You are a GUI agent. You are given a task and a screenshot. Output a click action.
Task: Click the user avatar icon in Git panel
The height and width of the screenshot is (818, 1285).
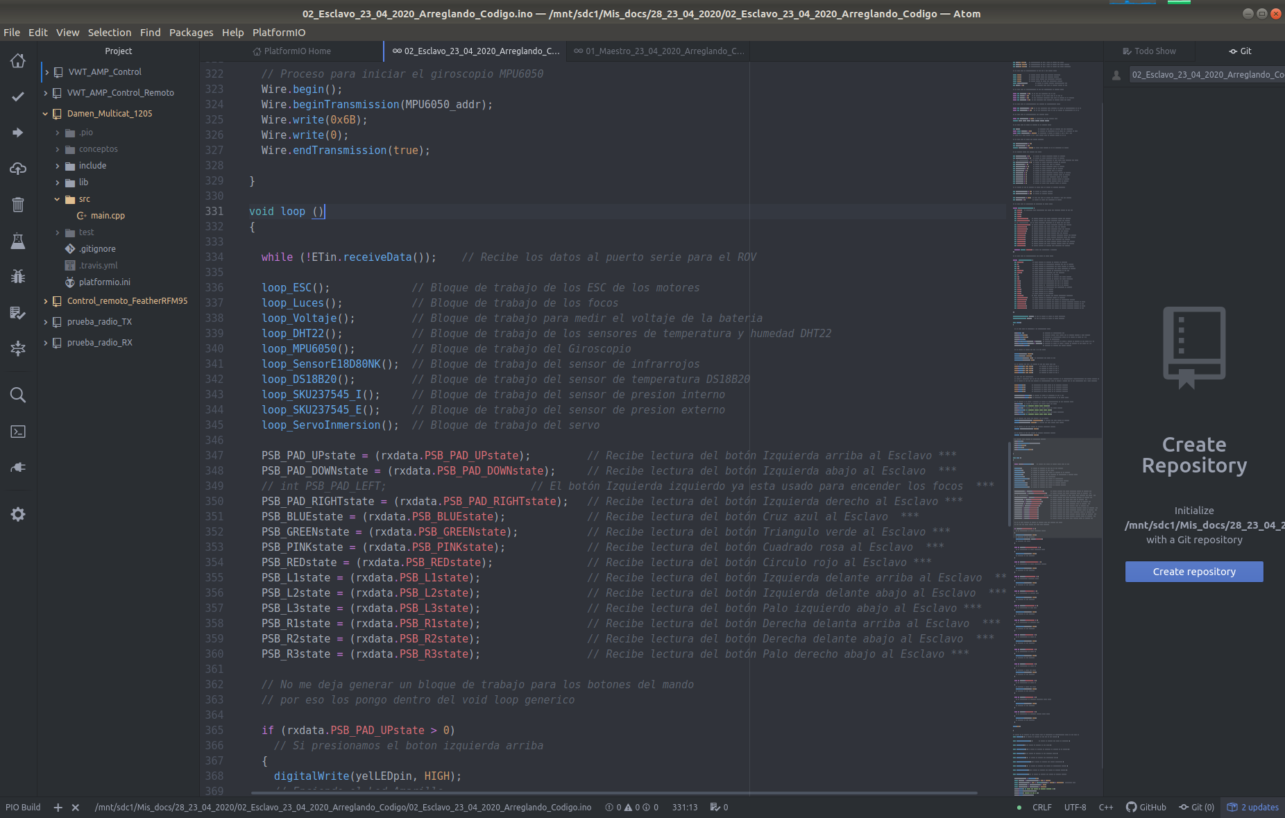point(1116,75)
